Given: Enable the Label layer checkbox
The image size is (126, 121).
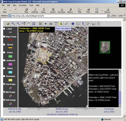Looking at the screenshot, I should coord(4,29).
